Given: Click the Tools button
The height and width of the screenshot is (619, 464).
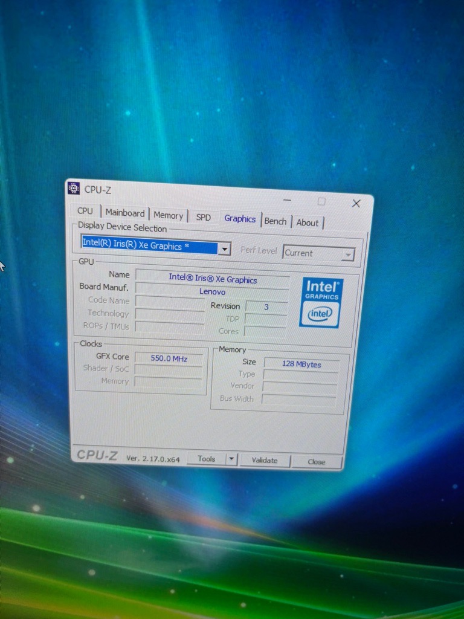Looking at the screenshot, I should point(206,459).
